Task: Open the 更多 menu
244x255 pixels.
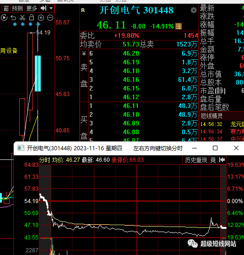Action: [x=32, y=8]
